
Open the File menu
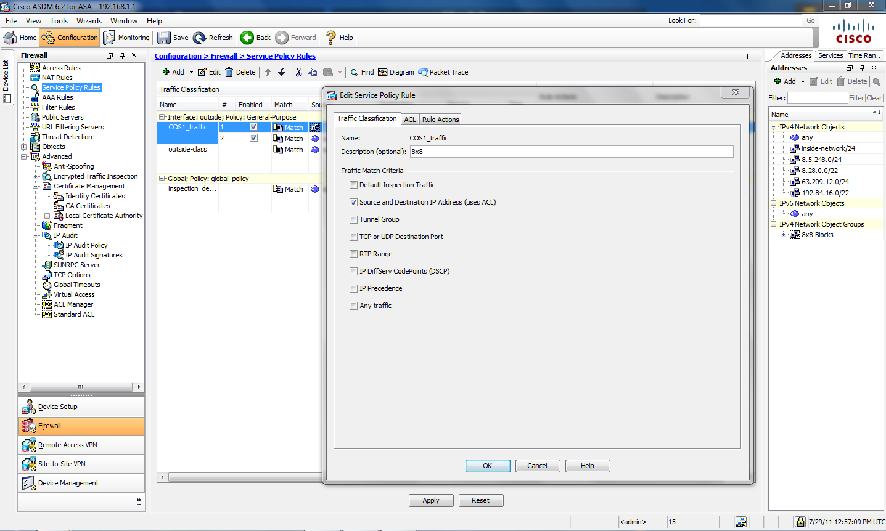click(x=11, y=21)
